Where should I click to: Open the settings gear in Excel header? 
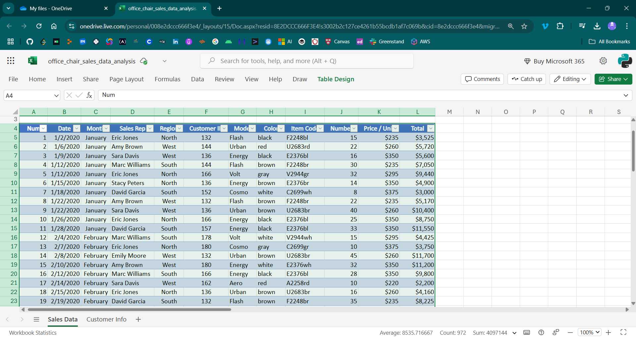click(x=603, y=61)
